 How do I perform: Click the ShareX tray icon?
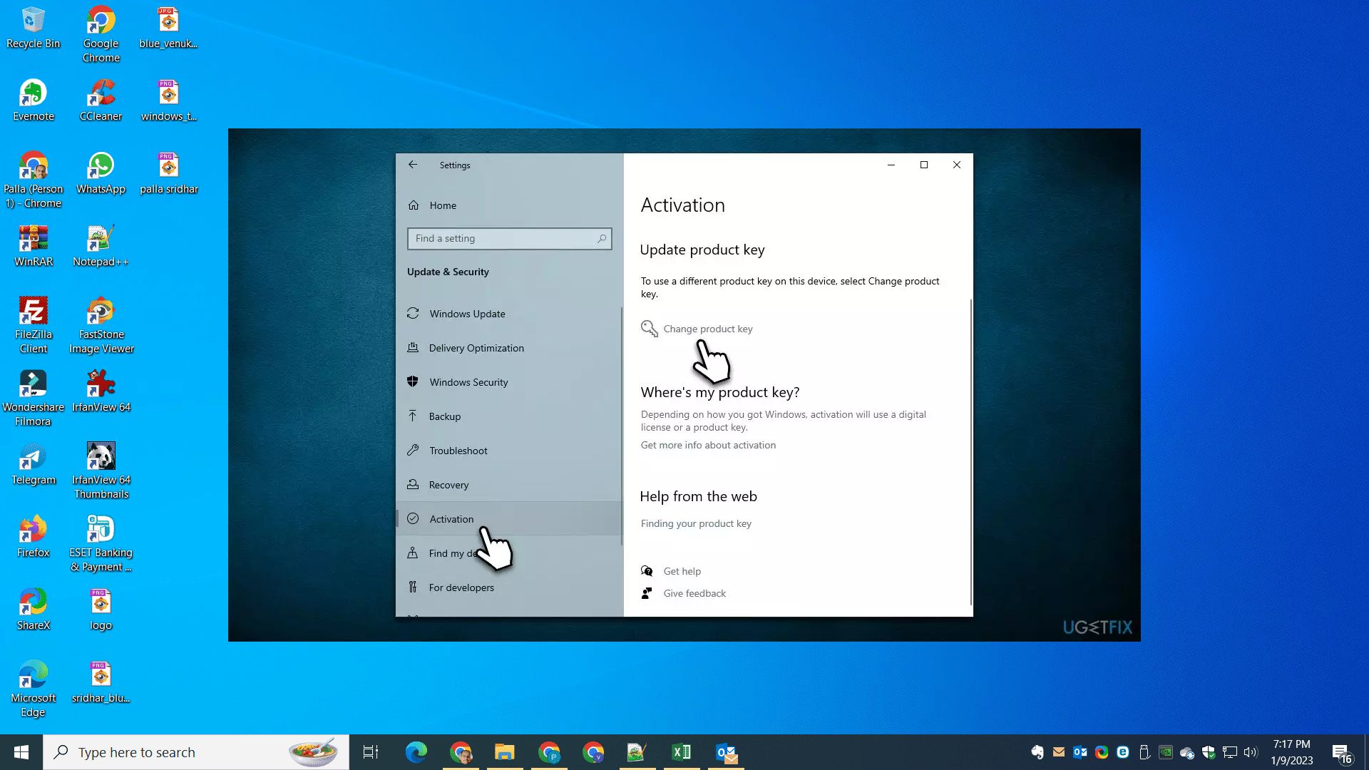[x=1102, y=752]
